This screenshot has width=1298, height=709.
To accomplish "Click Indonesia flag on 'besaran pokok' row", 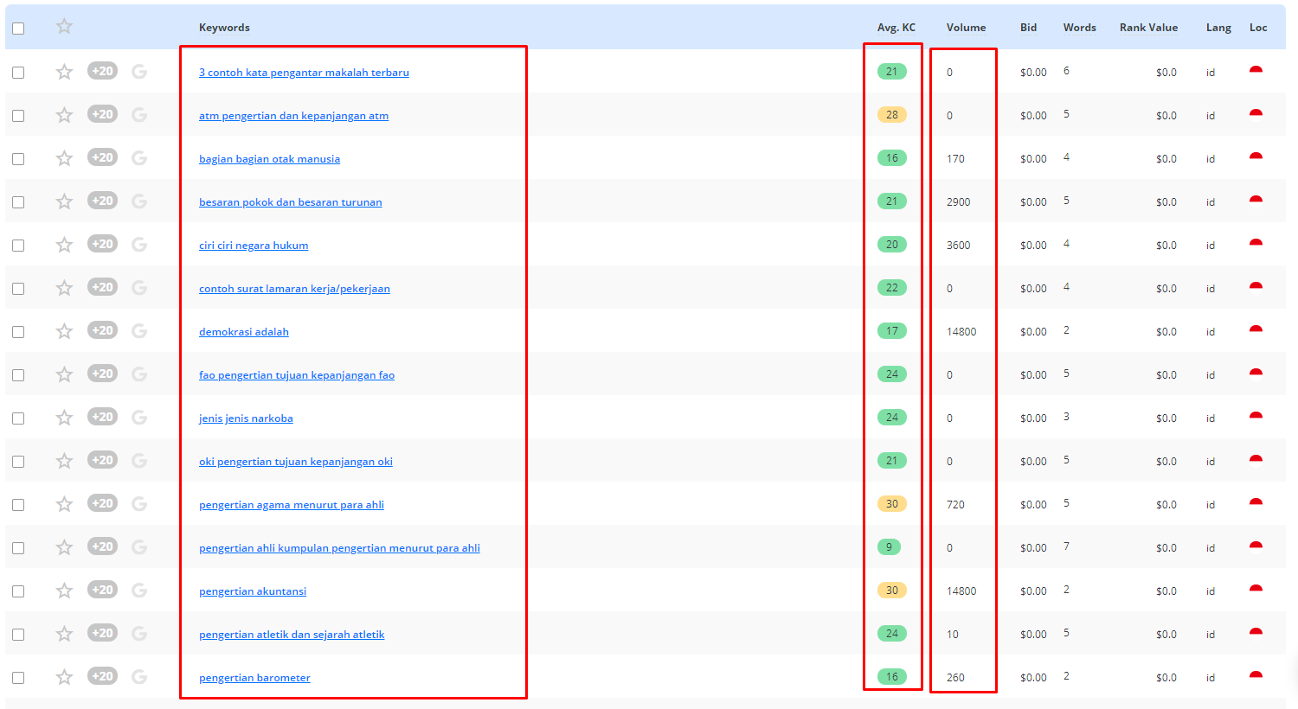I will 1256,201.
